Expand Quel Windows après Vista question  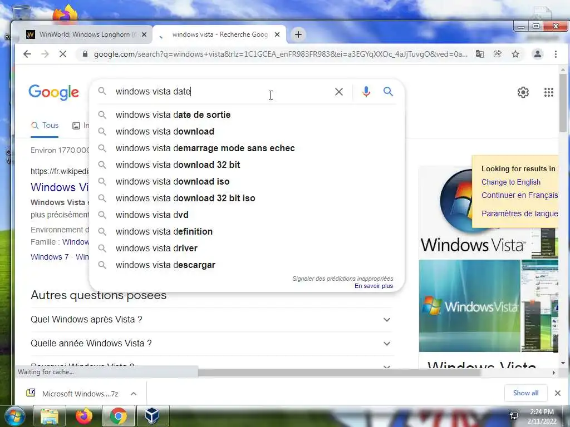click(x=211, y=320)
